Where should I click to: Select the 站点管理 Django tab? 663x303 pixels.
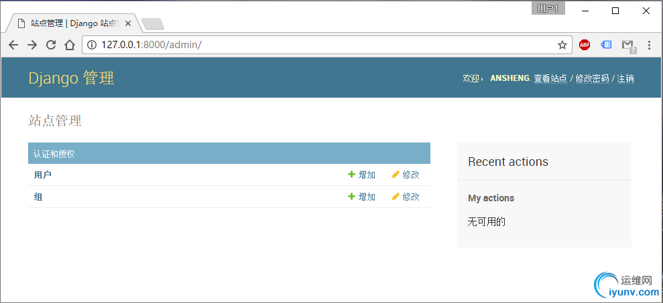74,23
